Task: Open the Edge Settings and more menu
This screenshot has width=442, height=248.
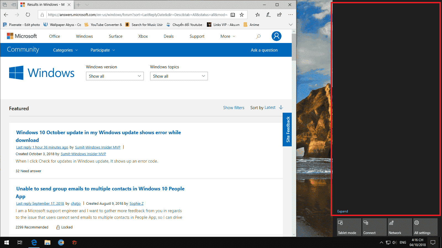Action: pos(290,15)
